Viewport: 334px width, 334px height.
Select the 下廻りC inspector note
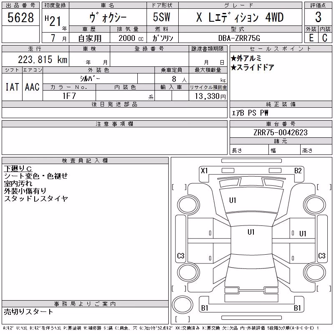(x=18, y=169)
